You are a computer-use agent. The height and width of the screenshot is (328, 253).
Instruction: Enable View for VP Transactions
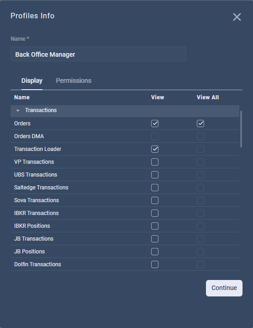pos(155,162)
